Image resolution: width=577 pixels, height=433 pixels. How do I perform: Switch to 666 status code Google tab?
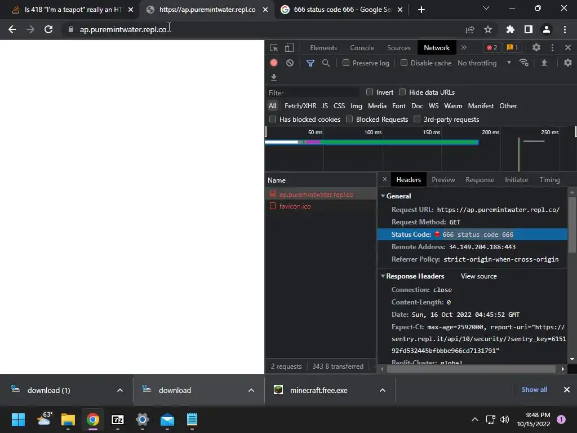(341, 10)
